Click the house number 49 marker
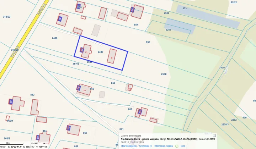The width and height of the screenshot is (256, 149). 11,102
